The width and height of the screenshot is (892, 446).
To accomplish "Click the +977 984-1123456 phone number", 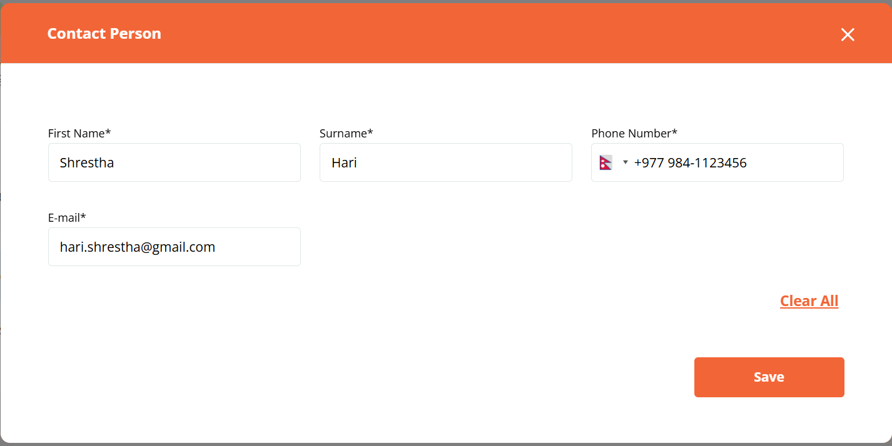I will coord(690,163).
